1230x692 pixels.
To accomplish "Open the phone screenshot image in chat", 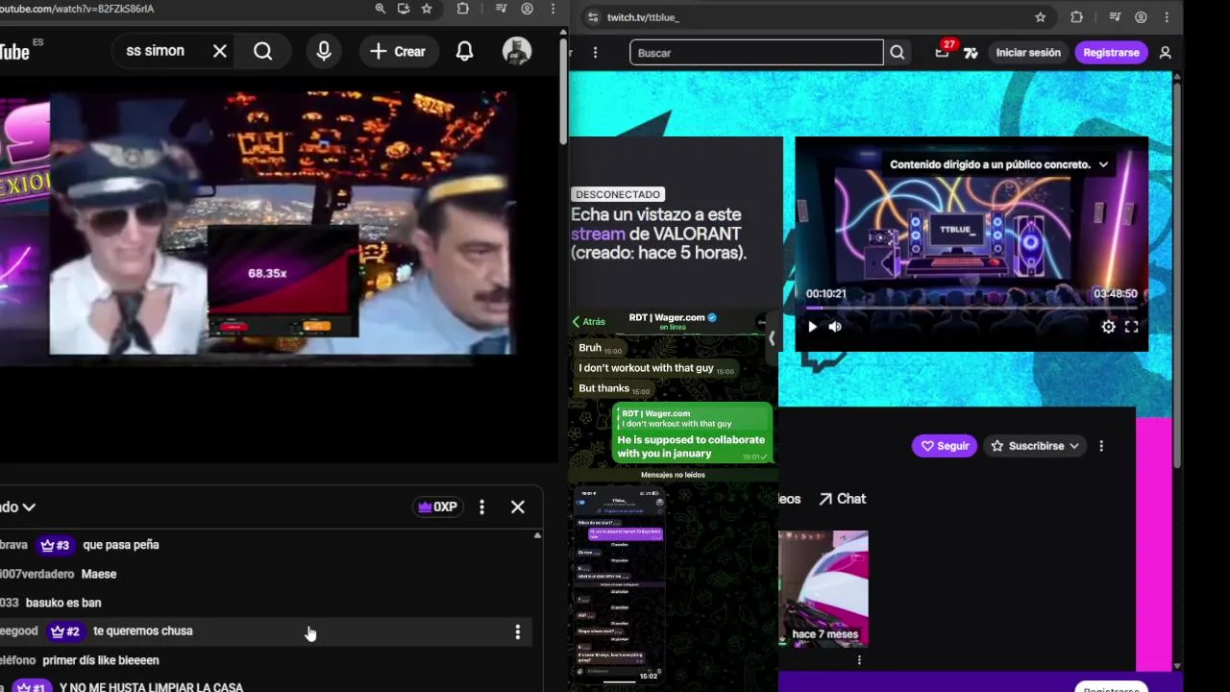I will [x=620, y=585].
